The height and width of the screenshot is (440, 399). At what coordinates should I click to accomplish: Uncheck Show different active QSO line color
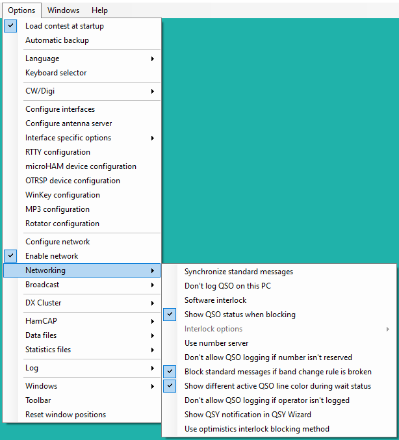(x=279, y=386)
